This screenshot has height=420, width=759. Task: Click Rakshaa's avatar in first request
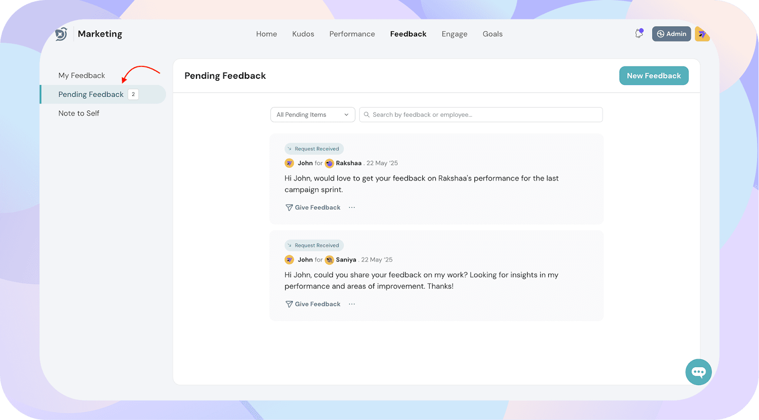click(x=329, y=163)
